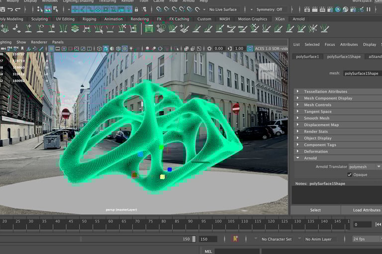Click the FRONT face of the view cube
The width and height of the screenshot is (382, 254).
point(266,71)
